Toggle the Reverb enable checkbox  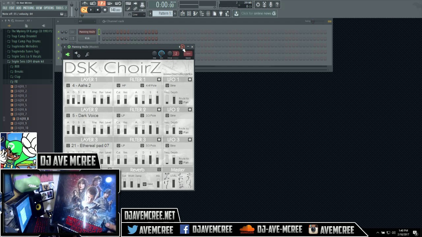coord(159,170)
